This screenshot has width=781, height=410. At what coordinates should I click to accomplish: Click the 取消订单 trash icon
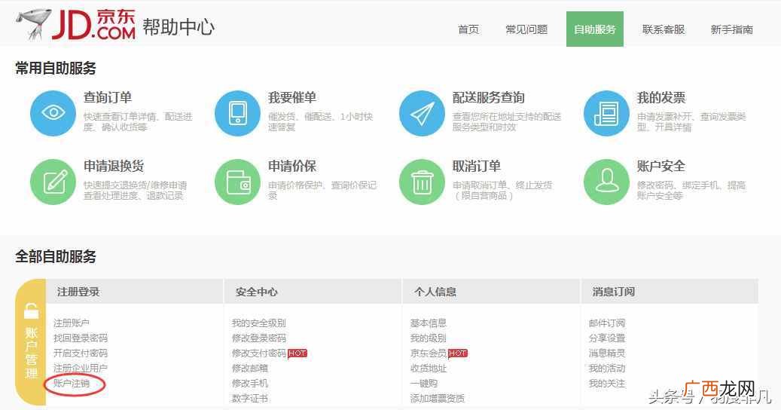pos(422,182)
